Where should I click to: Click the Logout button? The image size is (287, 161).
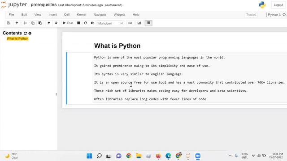click(278, 5)
